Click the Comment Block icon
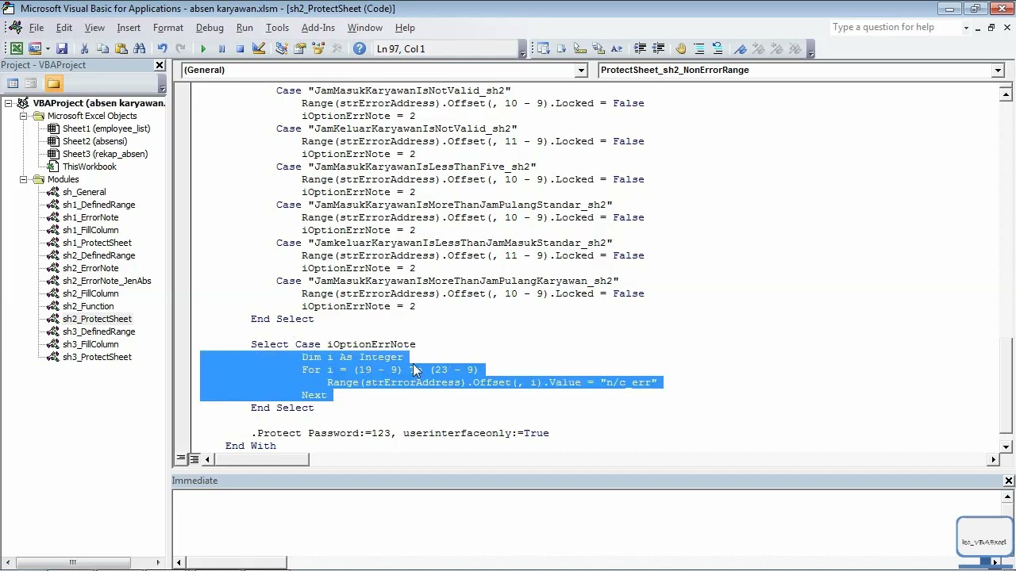 coord(699,48)
